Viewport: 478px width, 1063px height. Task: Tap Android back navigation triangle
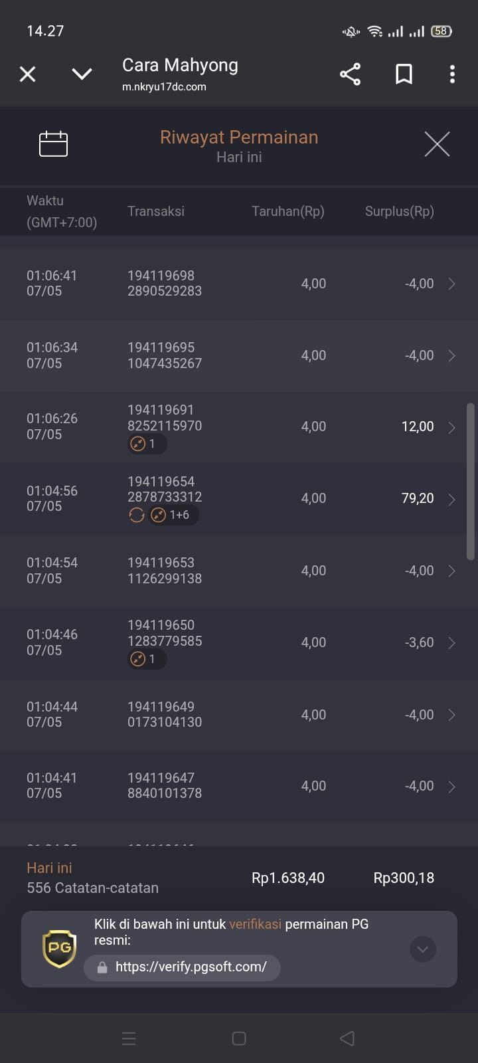347,1038
